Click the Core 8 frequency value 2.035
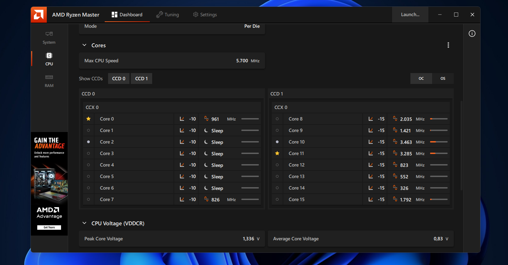 pyautogui.click(x=406, y=119)
